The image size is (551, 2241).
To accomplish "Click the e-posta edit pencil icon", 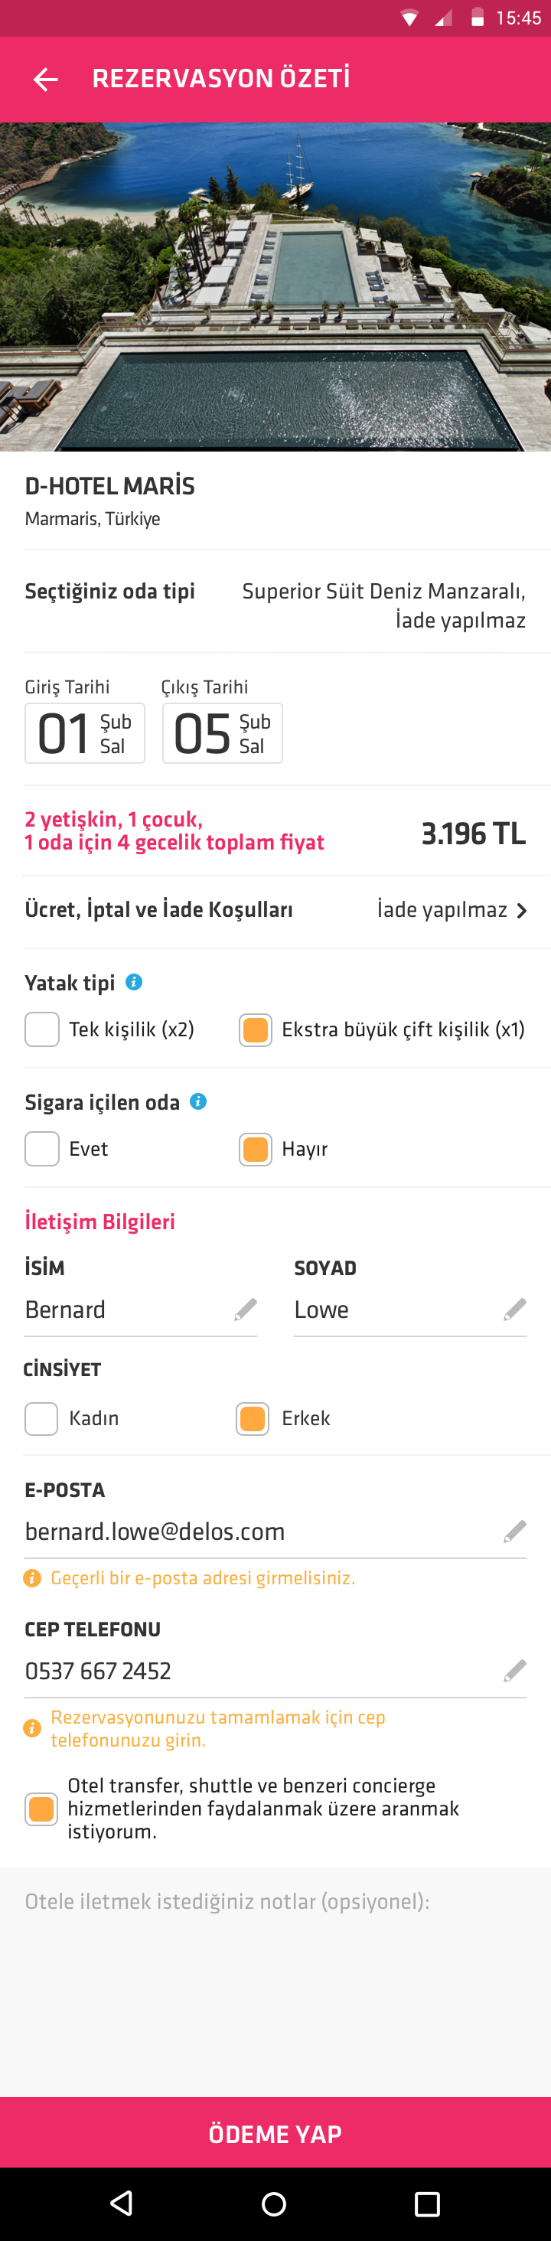I will pyautogui.click(x=515, y=1531).
